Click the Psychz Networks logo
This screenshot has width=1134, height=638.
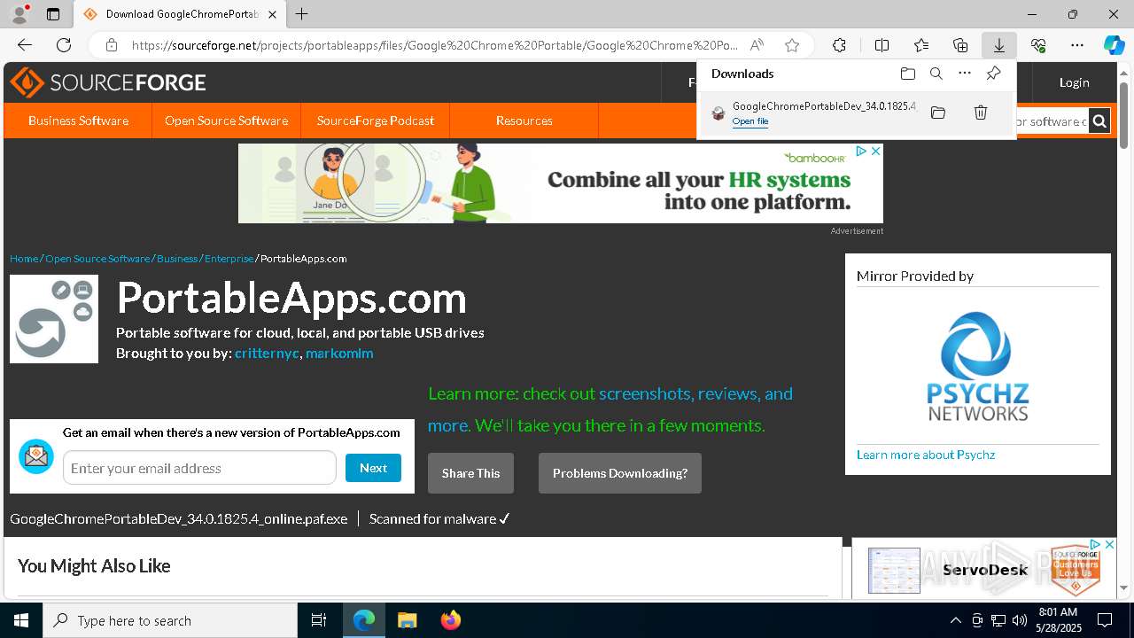[x=978, y=366]
